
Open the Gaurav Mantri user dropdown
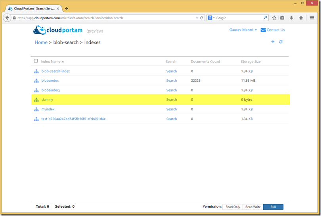pyautogui.click(x=243, y=30)
